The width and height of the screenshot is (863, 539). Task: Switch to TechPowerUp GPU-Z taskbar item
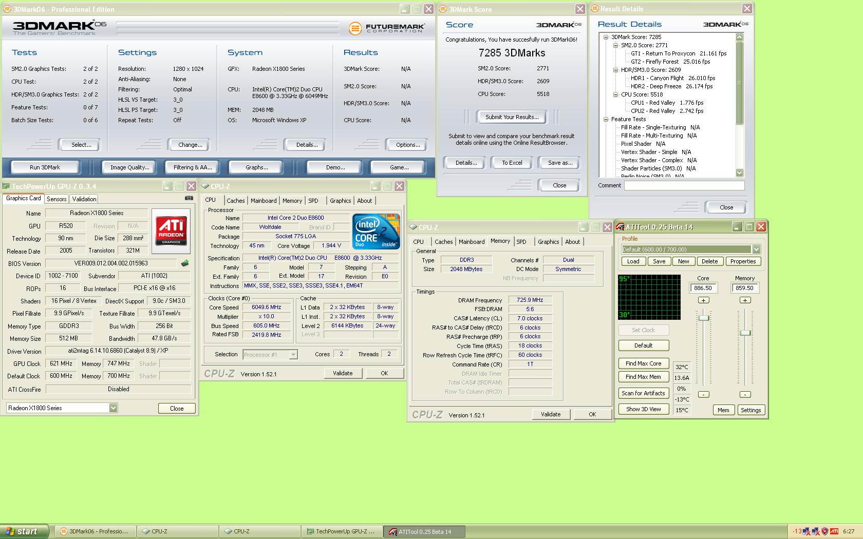coord(342,531)
